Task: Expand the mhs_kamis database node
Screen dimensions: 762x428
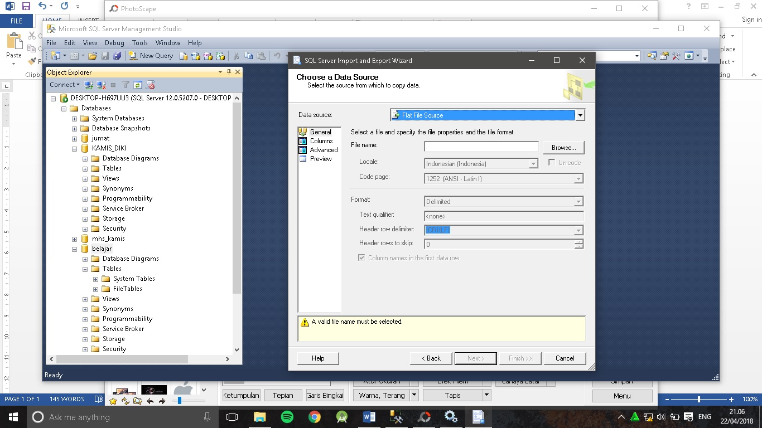Action: 74,239
